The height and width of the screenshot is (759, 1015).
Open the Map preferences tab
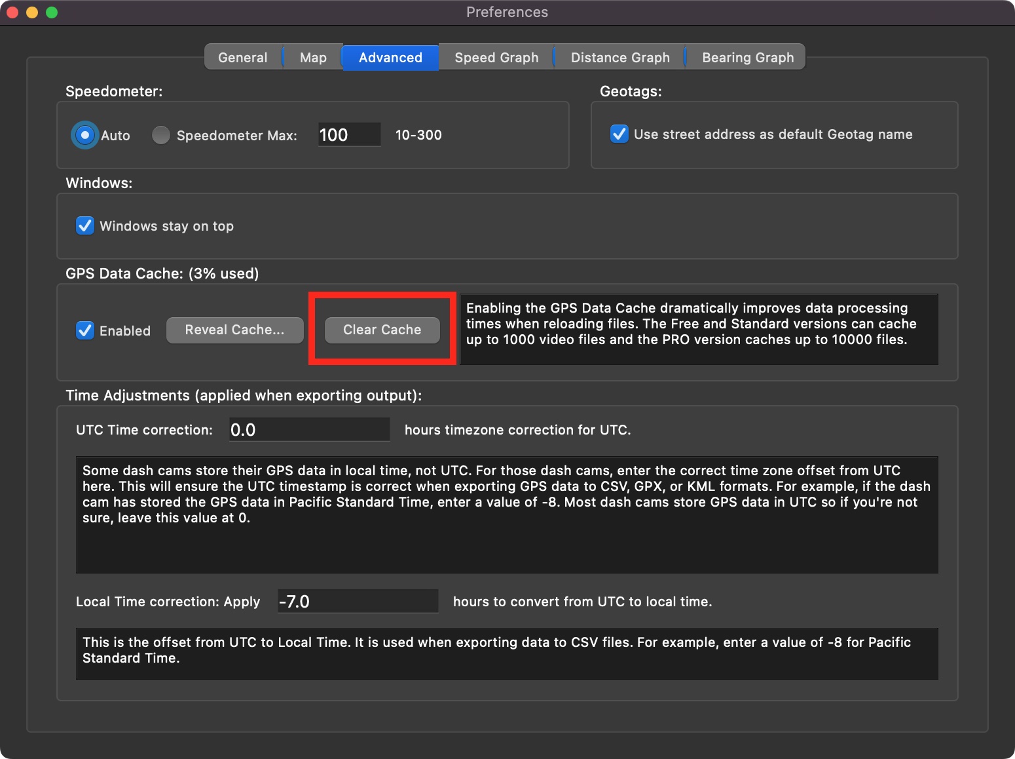point(313,58)
